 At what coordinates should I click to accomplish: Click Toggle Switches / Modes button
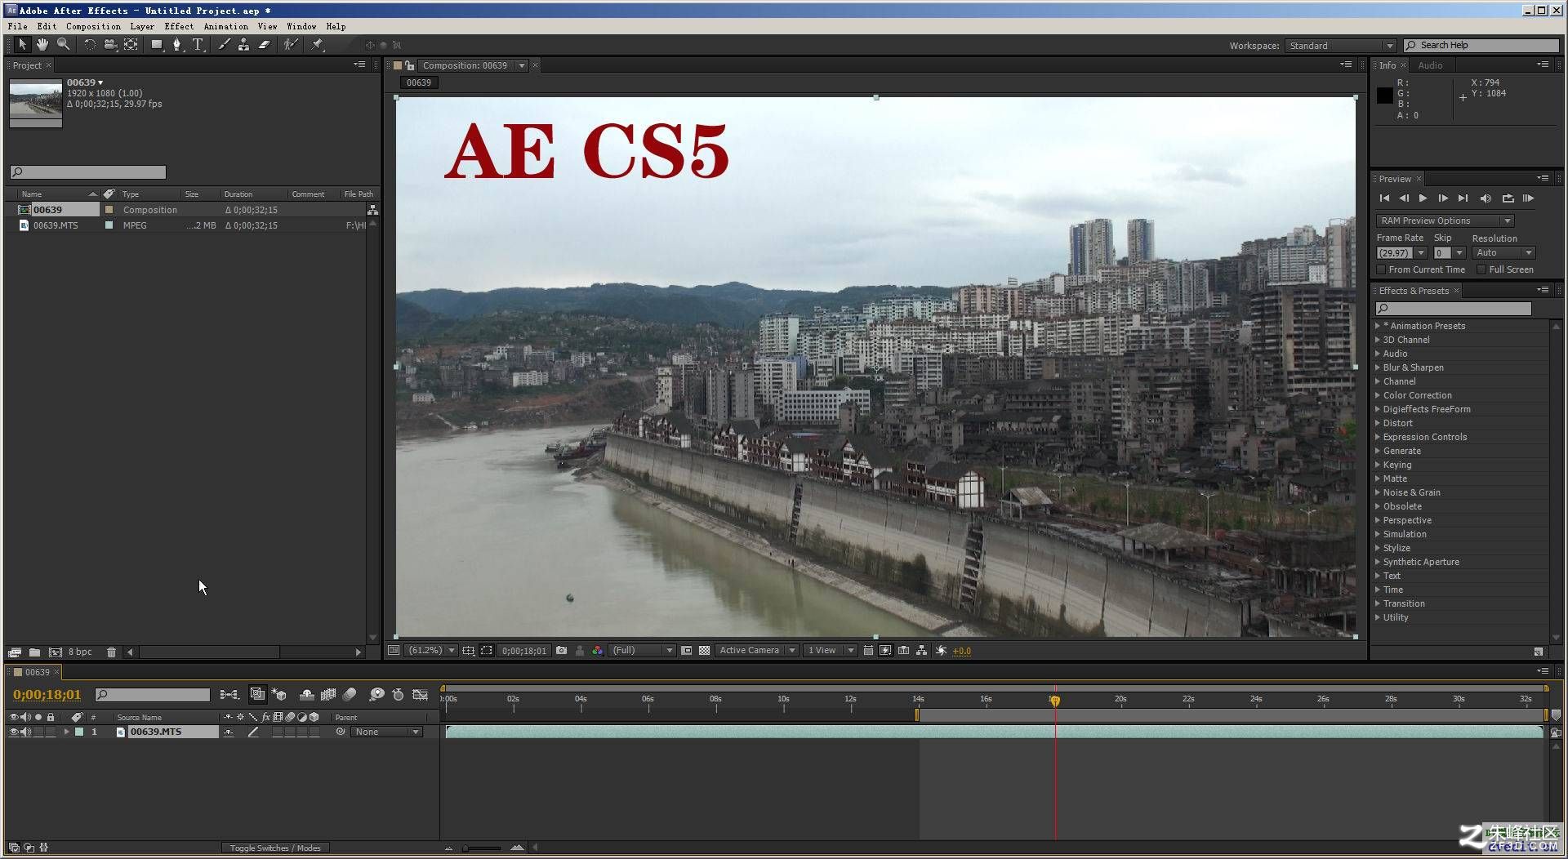coord(275,848)
